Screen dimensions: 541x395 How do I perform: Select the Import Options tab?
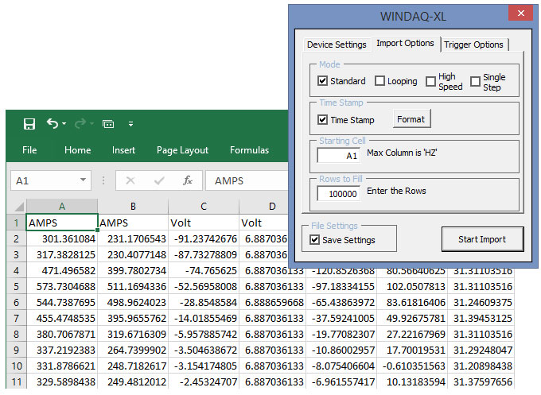[406, 44]
